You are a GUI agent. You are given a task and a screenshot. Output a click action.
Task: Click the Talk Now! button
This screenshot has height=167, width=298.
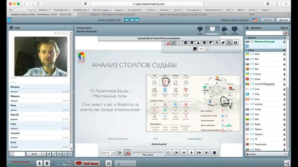(88, 163)
